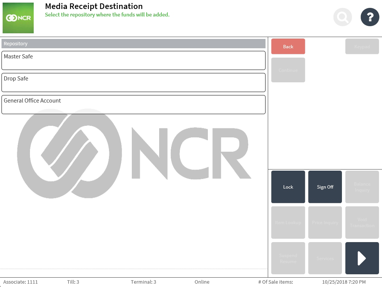Select the Master Safe repository

pos(133,60)
